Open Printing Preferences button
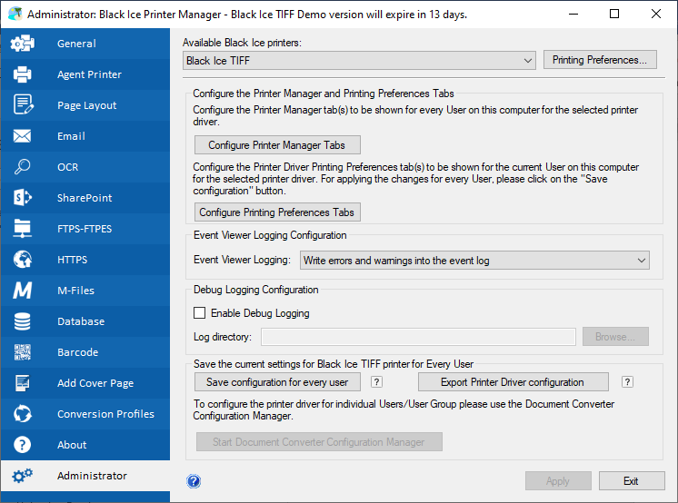This screenshot has width=678, height=503. (x=600, y=61)
